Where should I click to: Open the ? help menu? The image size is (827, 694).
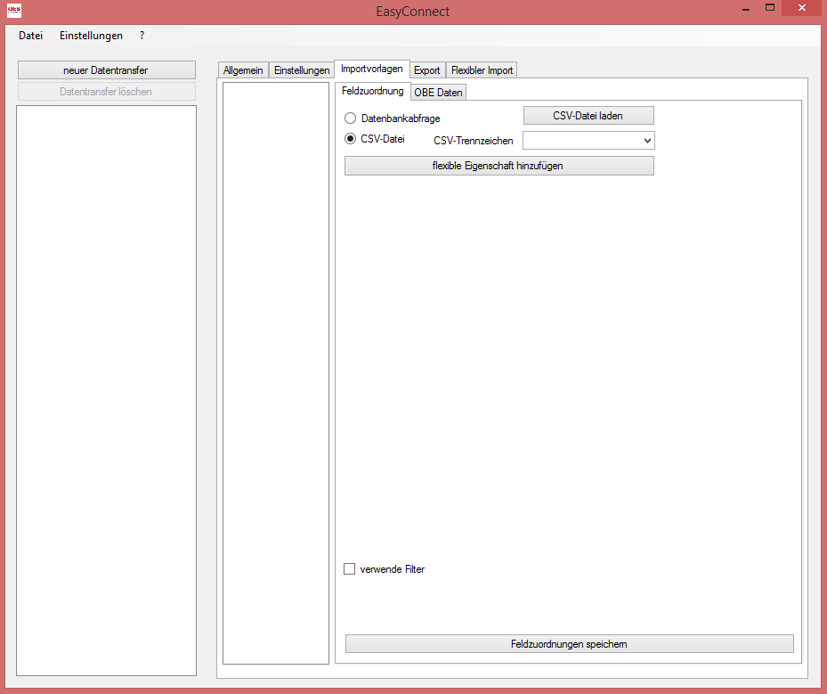coord(142,36)
